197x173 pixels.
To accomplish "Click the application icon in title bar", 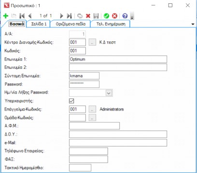I will pyautogui.click(x=7, y=5).
